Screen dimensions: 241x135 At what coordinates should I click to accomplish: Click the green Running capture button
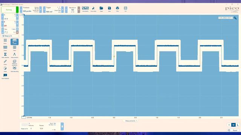(10, 10)
